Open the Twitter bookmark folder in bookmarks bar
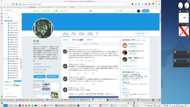The image size is (190, 107). 72,7
